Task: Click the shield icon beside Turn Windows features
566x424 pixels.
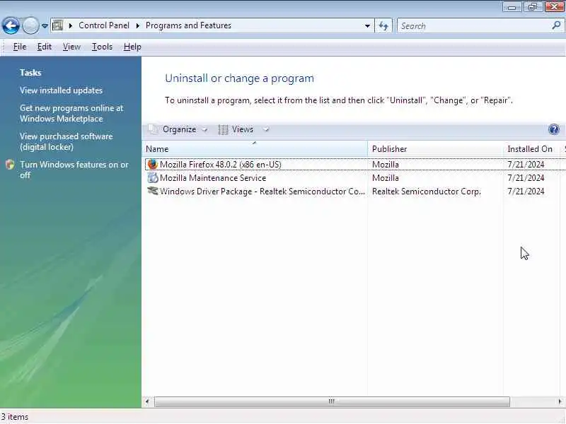Action: pos(10,165)
